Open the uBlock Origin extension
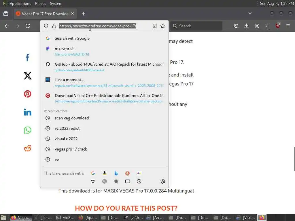Viewport: 295px width, 221px height. click(278, 26)
